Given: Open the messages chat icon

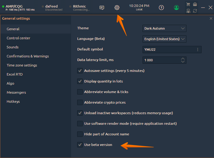Looking at the screenshot, I should 102,8.
